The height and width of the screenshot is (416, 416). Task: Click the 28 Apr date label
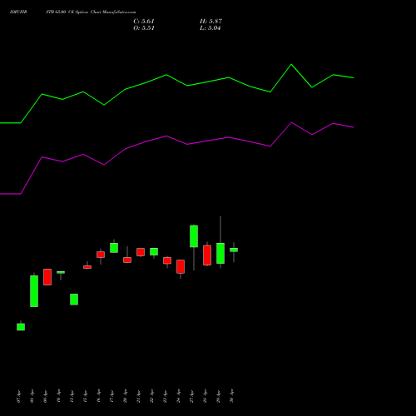click(205, 396)
